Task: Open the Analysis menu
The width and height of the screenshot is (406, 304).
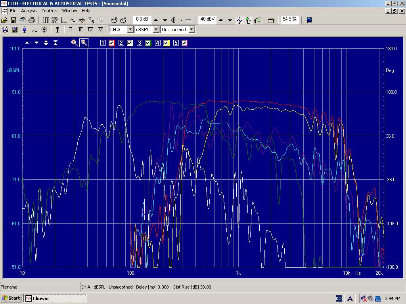Action: click(29, 11)
